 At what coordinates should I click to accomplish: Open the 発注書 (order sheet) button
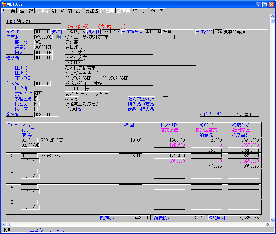tap(92, 11)
